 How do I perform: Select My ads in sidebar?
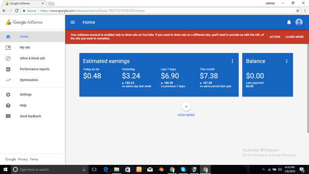[x=25, y=47]
